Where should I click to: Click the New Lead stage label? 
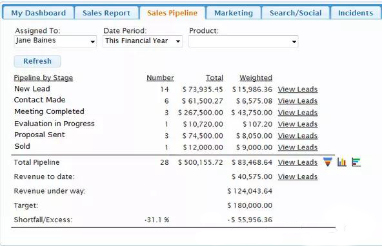tap(32, 89)
